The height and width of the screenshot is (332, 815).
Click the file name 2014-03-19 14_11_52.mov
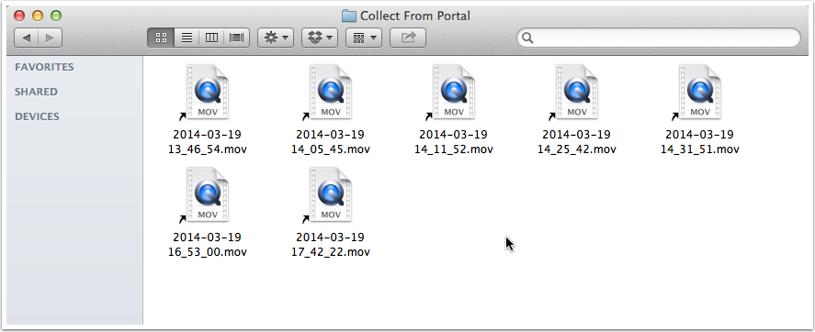(x=453, y=142)
